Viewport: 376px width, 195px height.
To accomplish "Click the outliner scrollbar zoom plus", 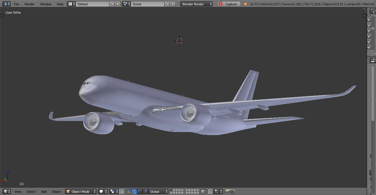I will [x=375, y=54].
